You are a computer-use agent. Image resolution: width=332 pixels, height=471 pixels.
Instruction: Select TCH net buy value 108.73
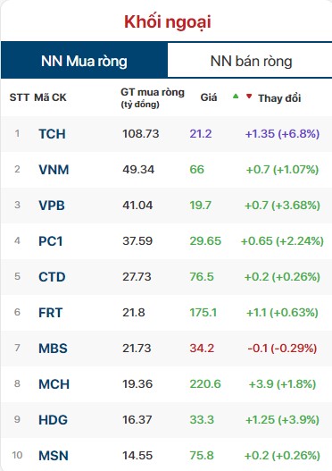click(x=141, y=134)
